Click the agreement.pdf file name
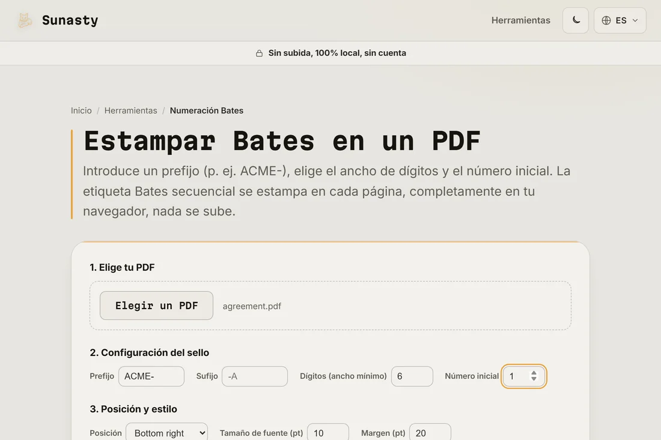Screen dimensions: 661x440 [252, 306]
